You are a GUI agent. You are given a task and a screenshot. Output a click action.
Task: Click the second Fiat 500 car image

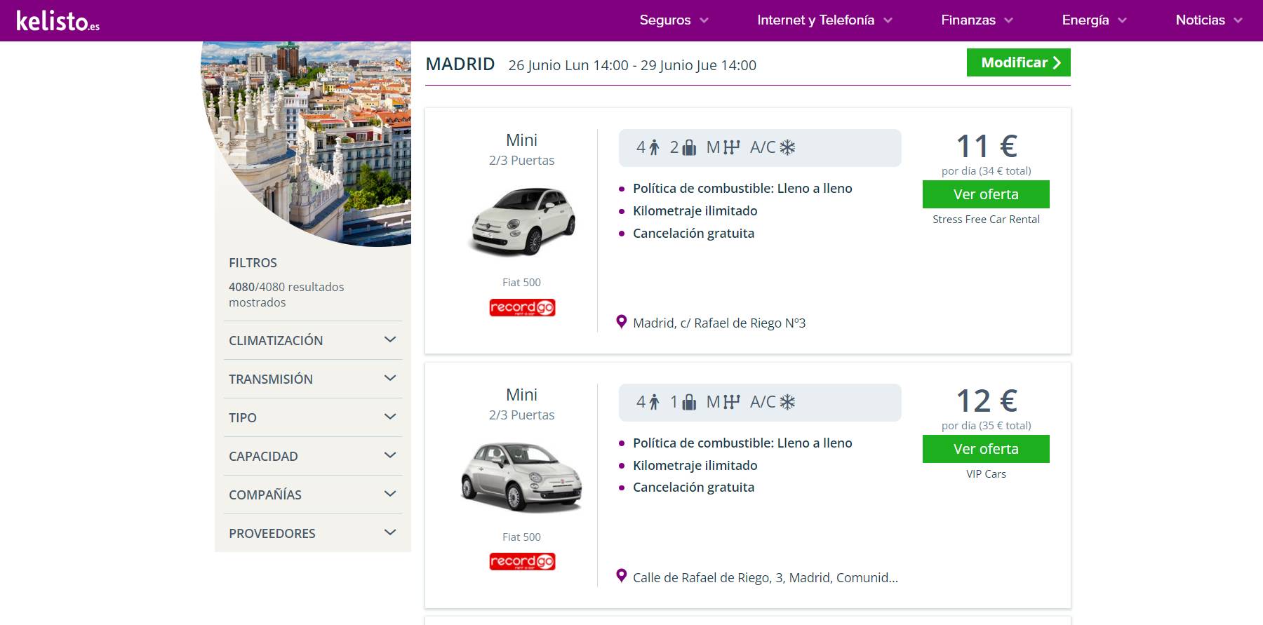coord(522,477)
